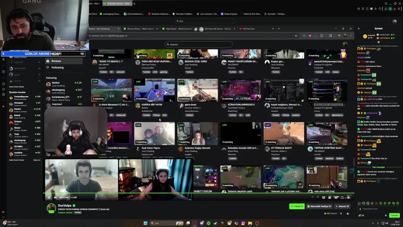Viewport: 403px width, 227px height.
Task: Open FEYMEX recommended channel
Action: pos(25,148)
